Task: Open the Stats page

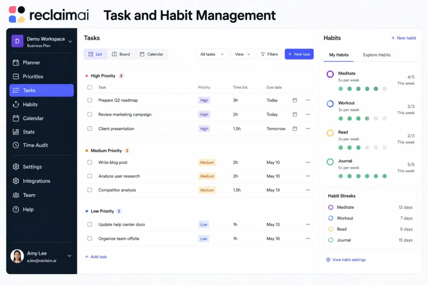Action: [41, 132]
